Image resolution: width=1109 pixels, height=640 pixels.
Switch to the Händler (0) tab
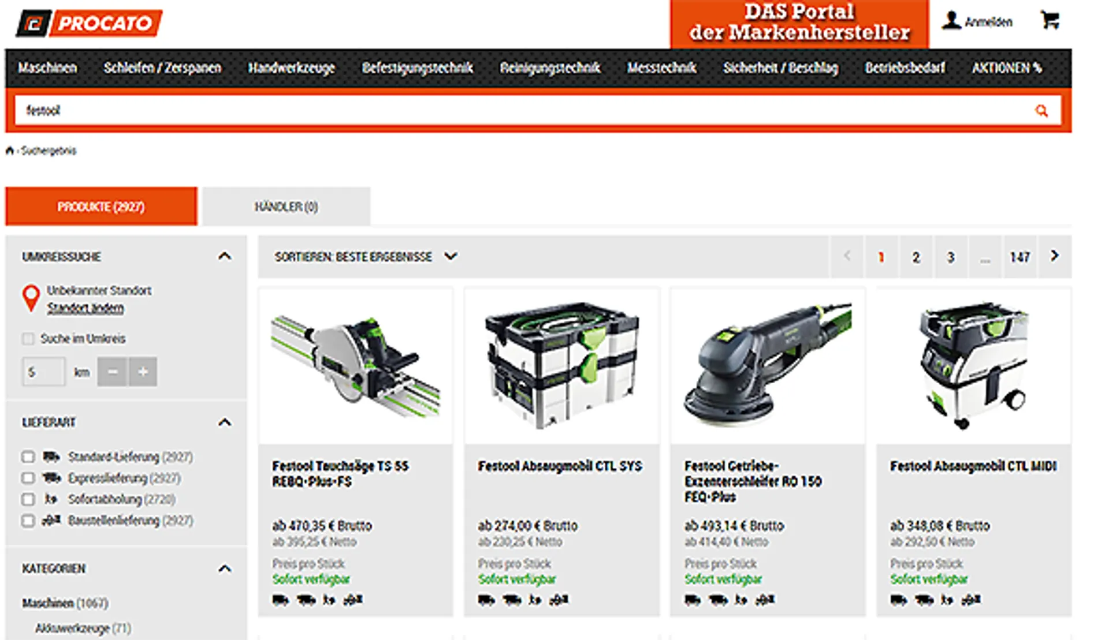pyautogui.click(x=286, y=206)
